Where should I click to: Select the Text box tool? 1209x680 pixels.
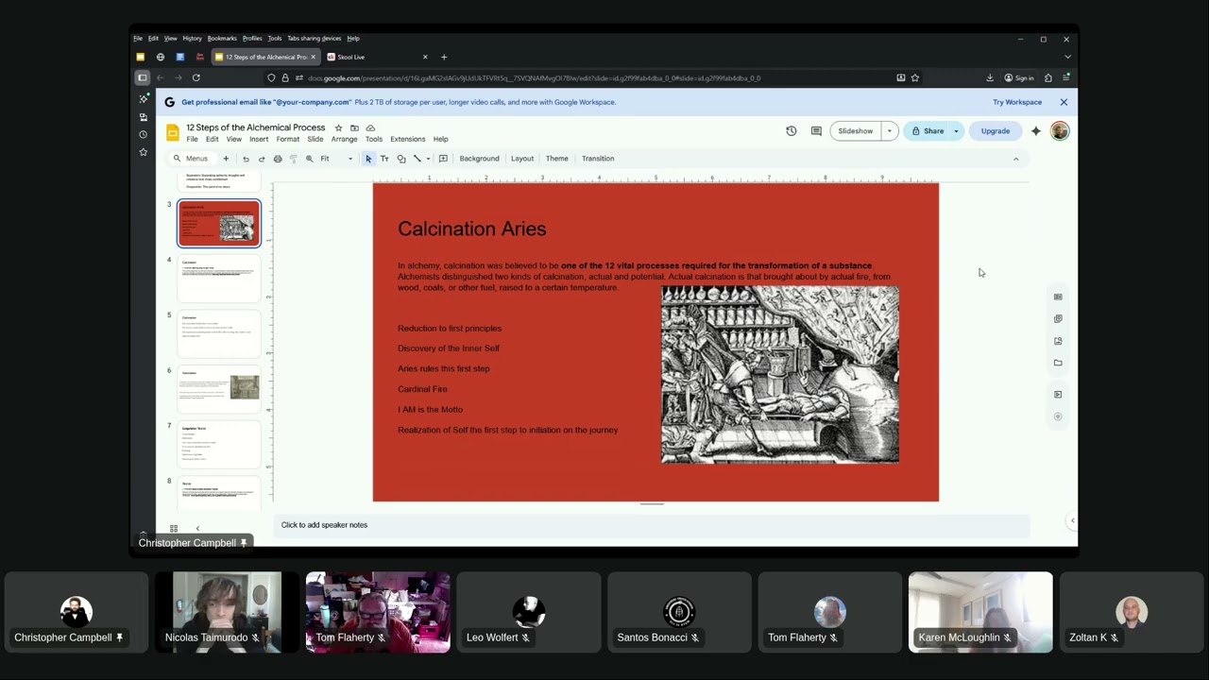click(384, 159)
